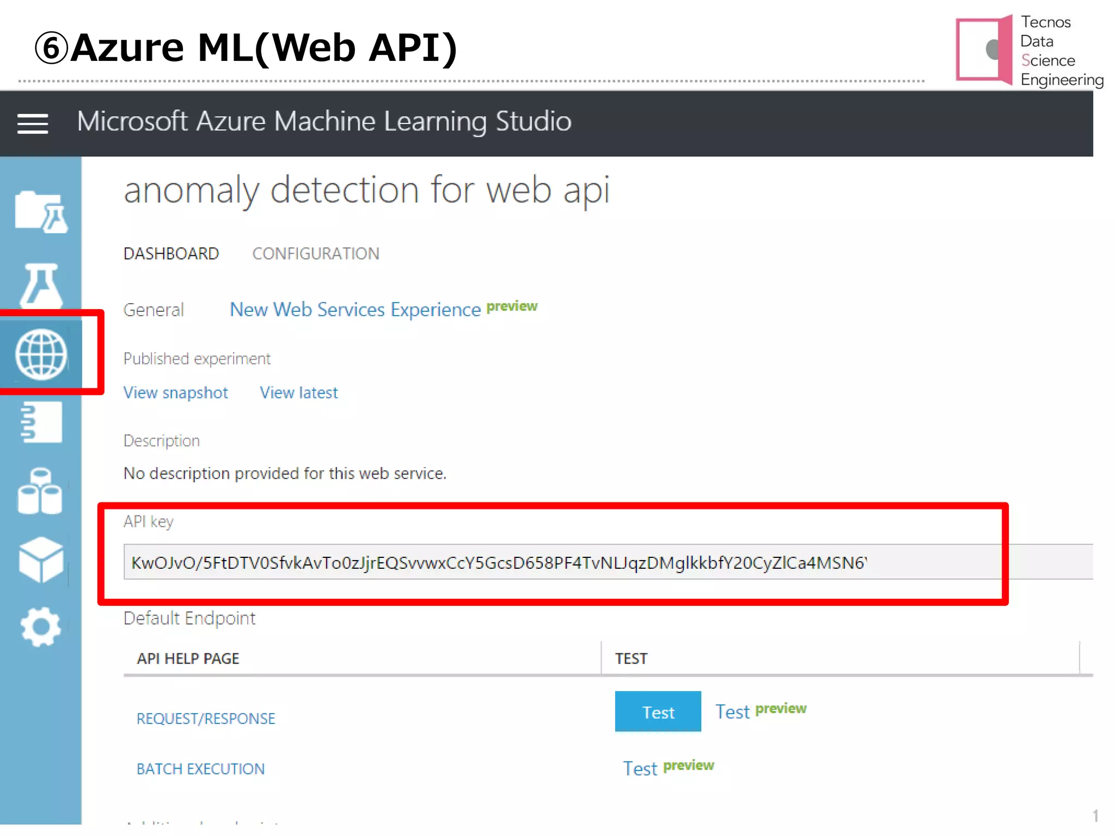Open the Settings gear icon
1115x836 pixels.
[x=41, y=627]
